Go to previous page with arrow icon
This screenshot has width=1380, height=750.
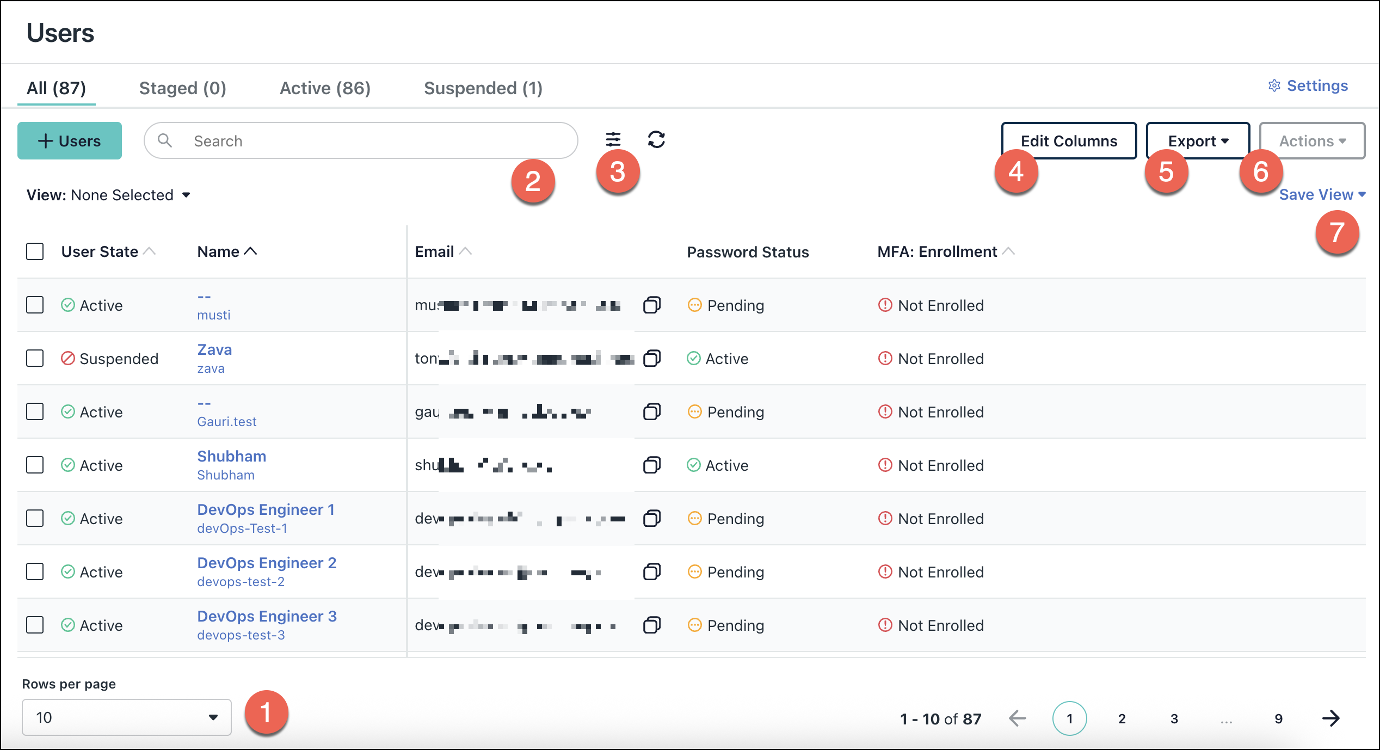(1016, 718)
